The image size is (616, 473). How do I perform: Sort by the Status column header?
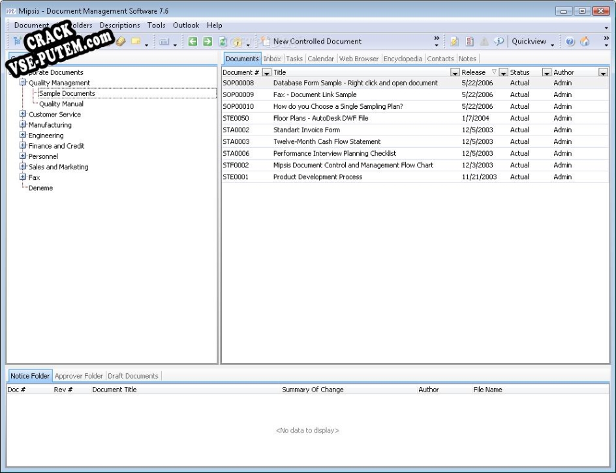pos(519,72)
